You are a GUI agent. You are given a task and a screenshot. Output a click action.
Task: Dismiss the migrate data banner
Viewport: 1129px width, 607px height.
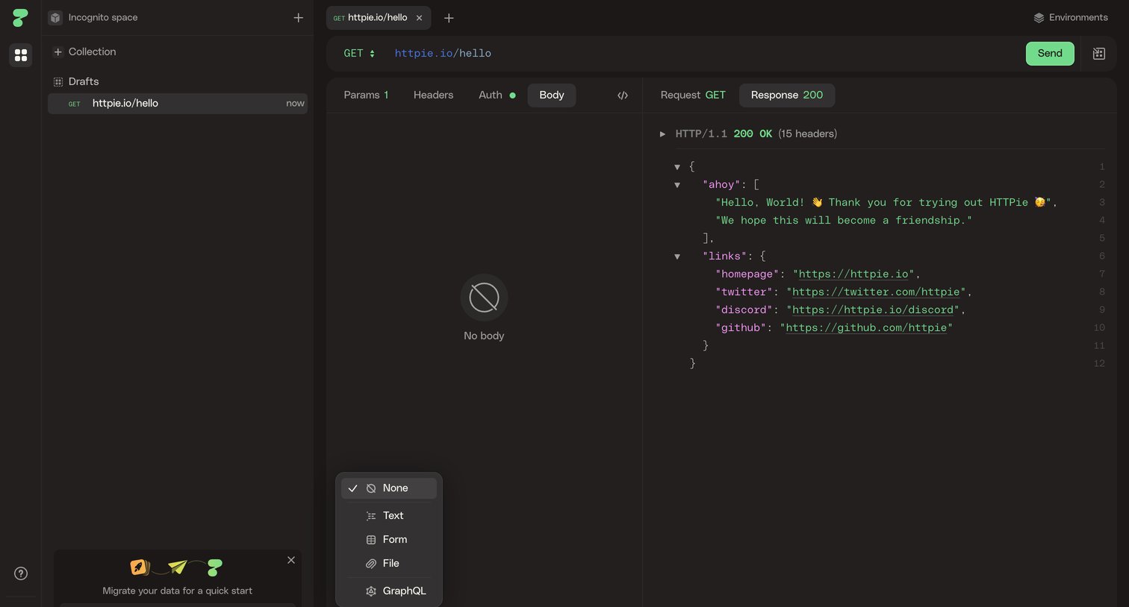tap(291, 560)
